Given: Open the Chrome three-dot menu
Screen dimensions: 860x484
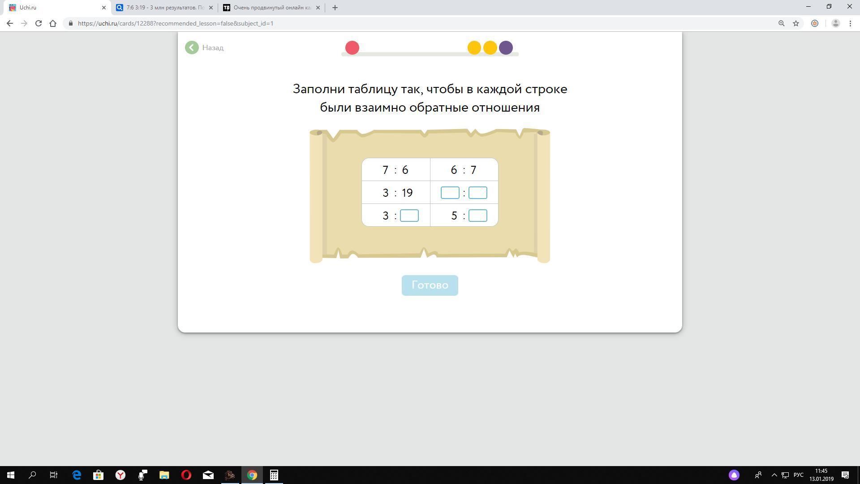Looking at the screenshot, I should [x=850, y=23].
